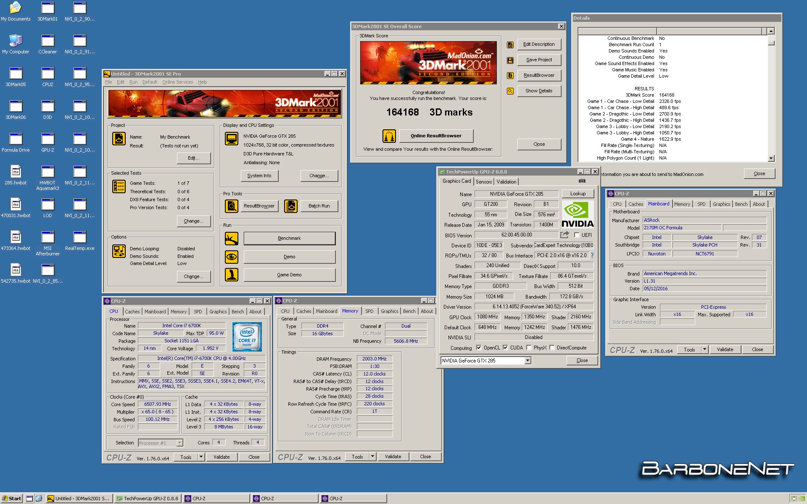
Task: Open the My Documents desktop icon
Action: pos(16,11)
